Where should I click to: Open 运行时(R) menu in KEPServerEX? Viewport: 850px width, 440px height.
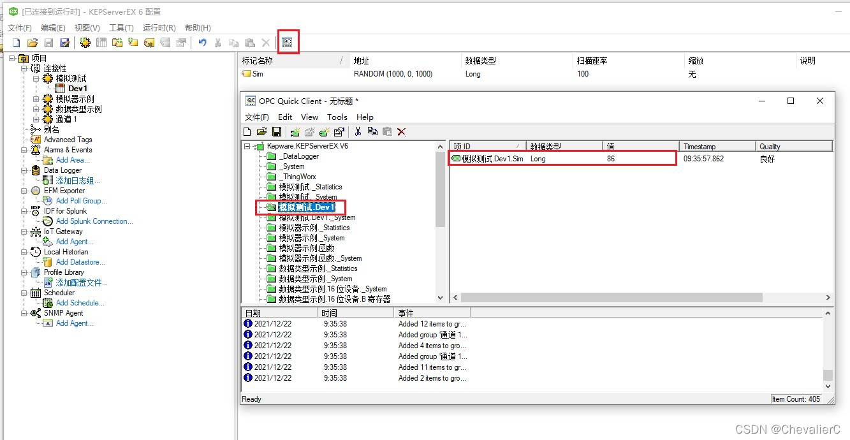pyautogui.click(x=159, y=28)
